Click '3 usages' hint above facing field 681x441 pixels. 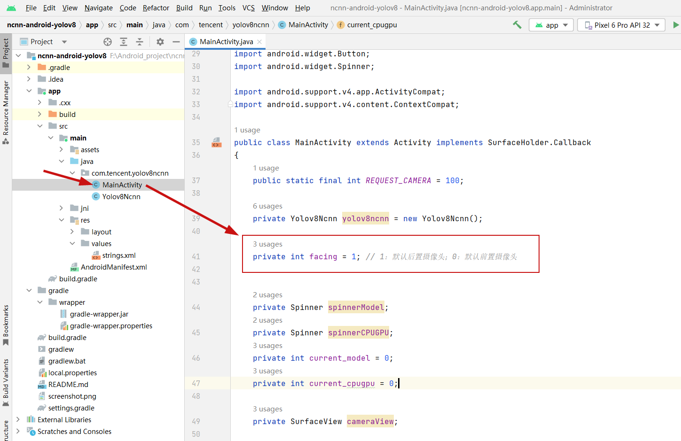click(267, 244)
